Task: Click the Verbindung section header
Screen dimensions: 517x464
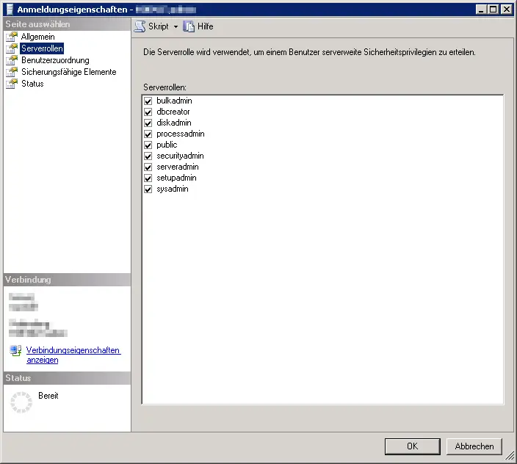Action: point(68,280)
